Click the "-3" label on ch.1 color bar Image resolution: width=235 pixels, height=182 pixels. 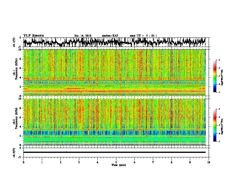click(219, 60)
